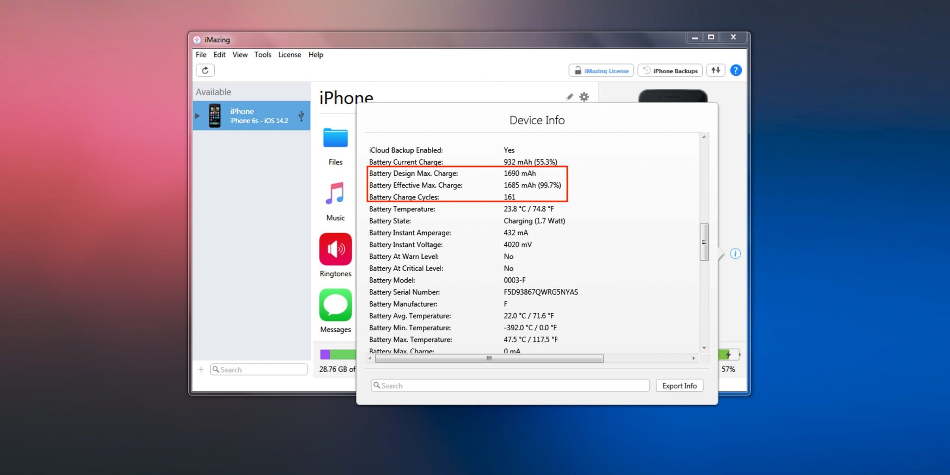950x475 pixels.
Task: Click horizontal scroll left arrow
Action: [x=370, y=359]
